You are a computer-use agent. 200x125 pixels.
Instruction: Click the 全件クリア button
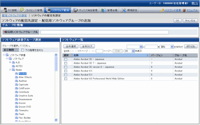(87, 46)
